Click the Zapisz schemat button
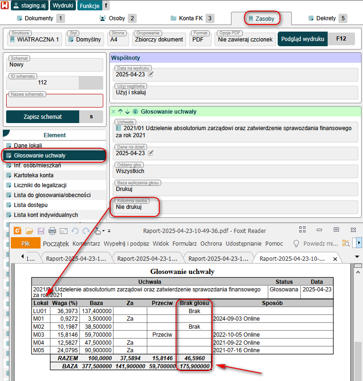The height and width of the screenshot is (381, 363). [42, 116]
